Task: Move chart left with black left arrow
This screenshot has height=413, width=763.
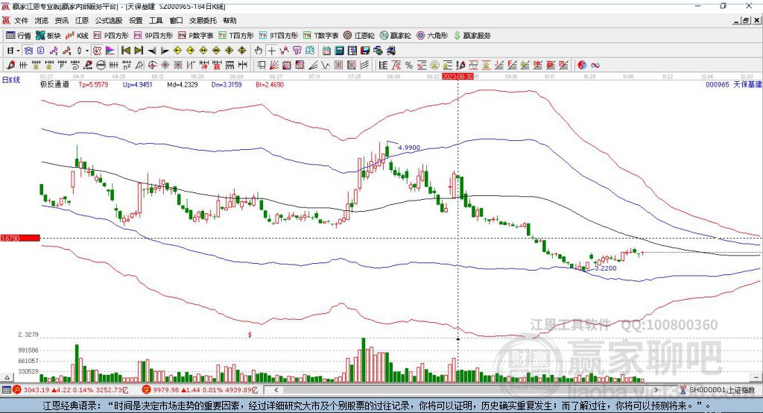Action: pos(152,51)
